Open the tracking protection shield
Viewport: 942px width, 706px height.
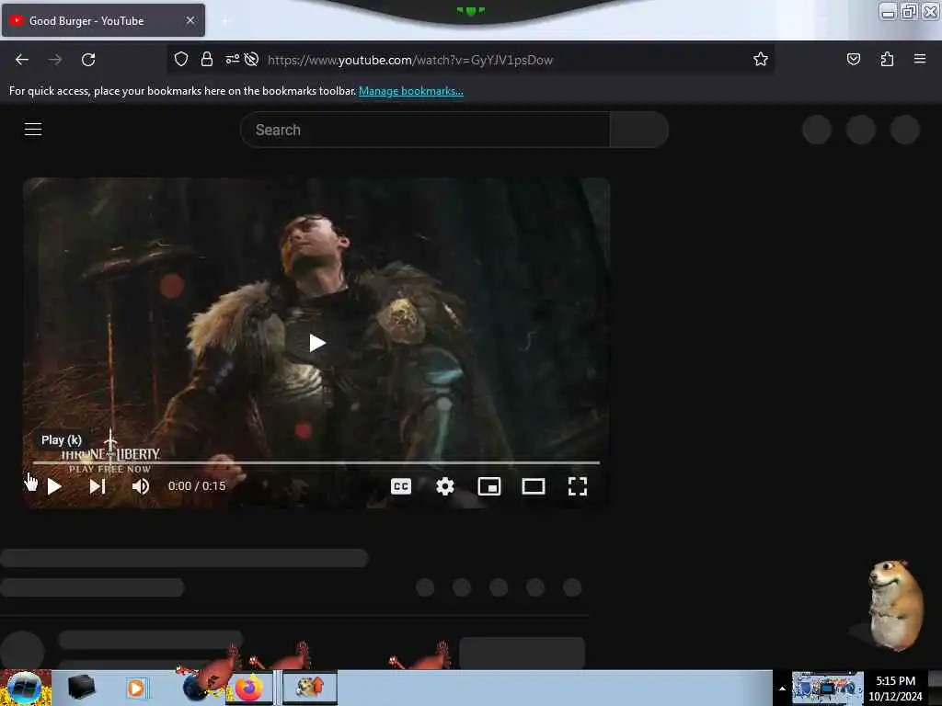pyautogui.click(x=181, y=59)
